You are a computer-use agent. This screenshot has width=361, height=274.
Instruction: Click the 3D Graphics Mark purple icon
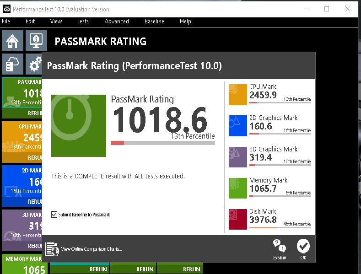pos(238,157)
